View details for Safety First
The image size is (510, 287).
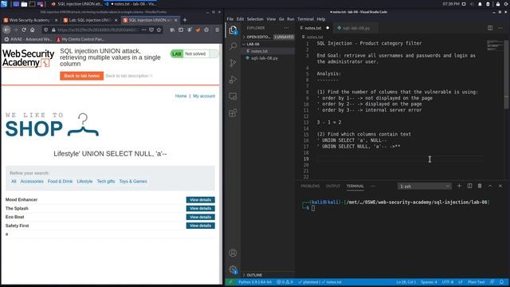(200, 226)
